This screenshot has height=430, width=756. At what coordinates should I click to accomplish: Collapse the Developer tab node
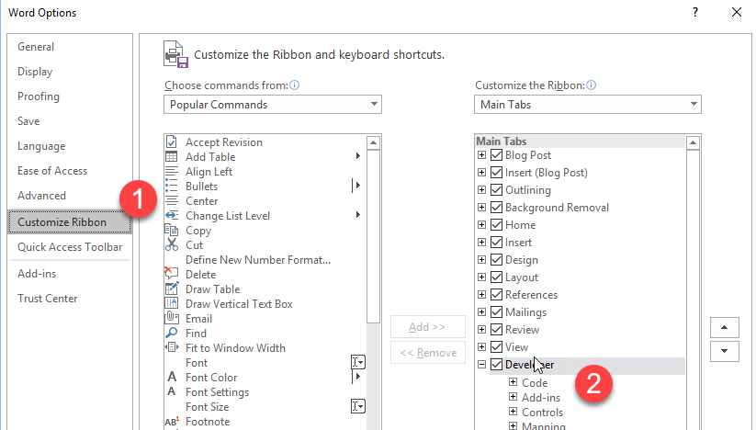[x=481, y=365]
